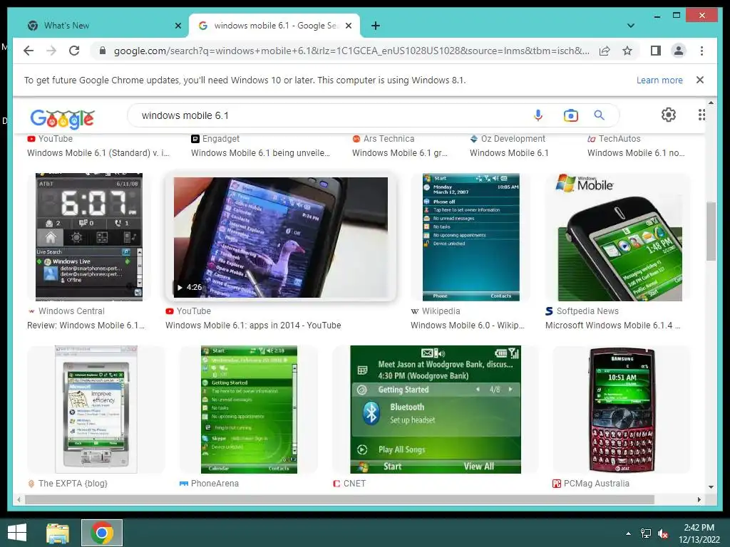The width and height of the screenshot is (730, 547).
Task: Click PCMag Australia source label
Action: click(x=597, y=484)
